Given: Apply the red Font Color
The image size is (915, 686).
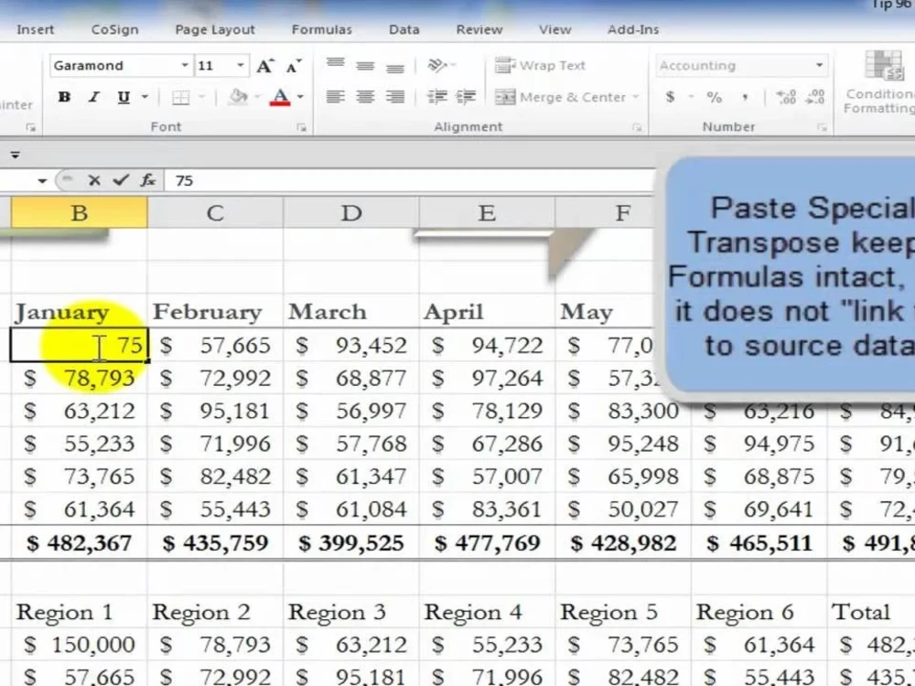Looking at the screenshot, I should [x=280, y=97].
